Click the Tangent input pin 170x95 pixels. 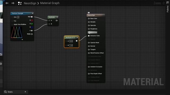pyautogui.click(x=89, y=50)
